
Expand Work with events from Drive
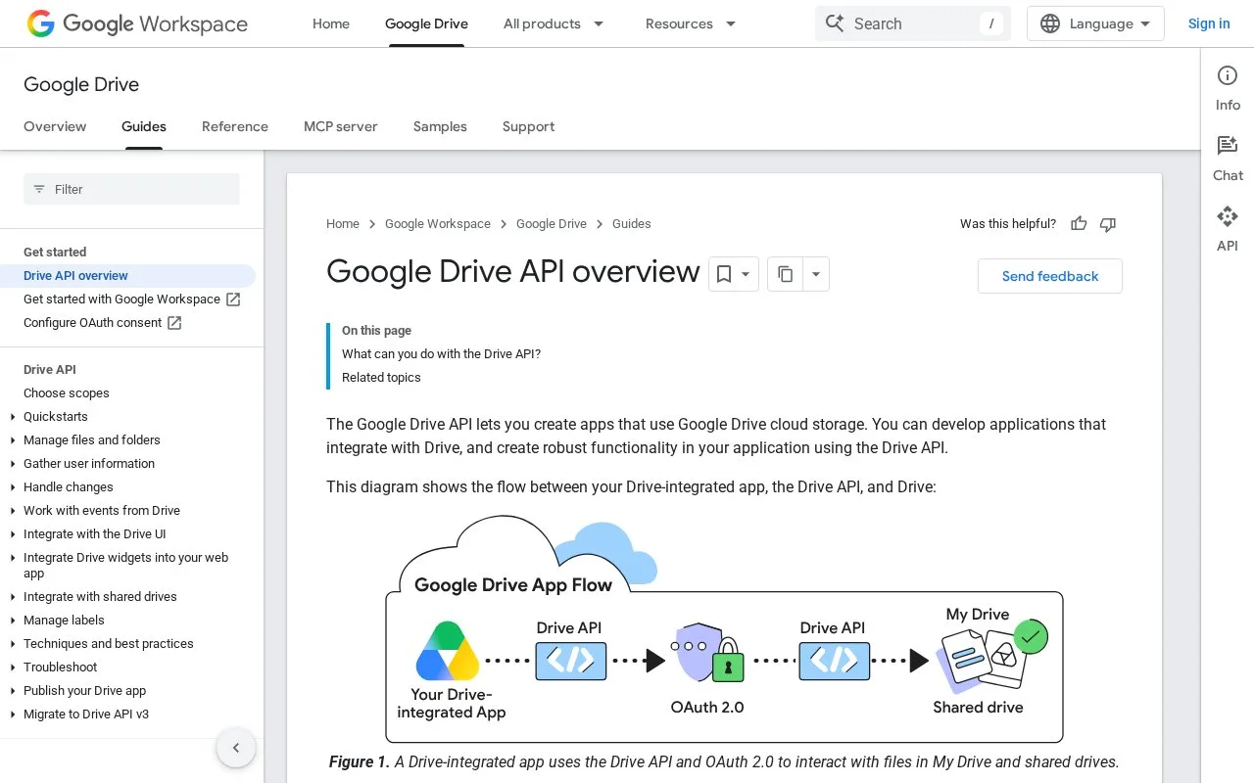click(13, 511)
